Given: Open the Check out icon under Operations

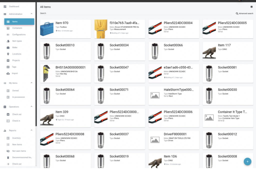Looking at the screenshot, I should (8, 114).
